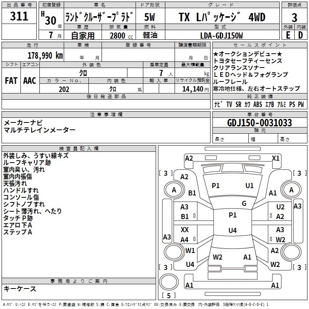The image size is (309, 309).
Task: Click the トヨタセーフティーセンス line
Action: tap(248, 61)
